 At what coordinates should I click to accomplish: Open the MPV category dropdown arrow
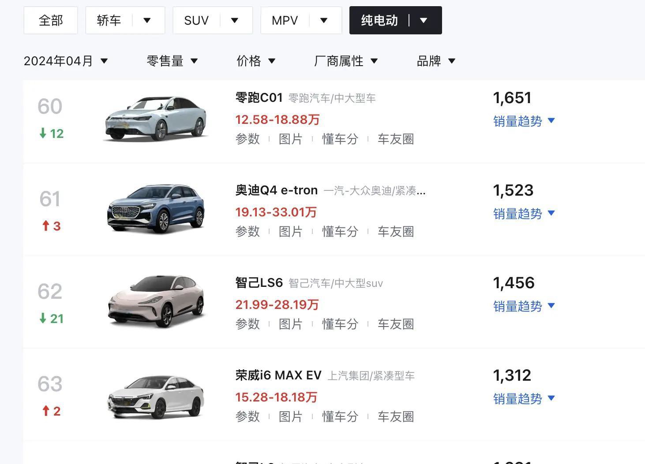(x=324, y=20)
